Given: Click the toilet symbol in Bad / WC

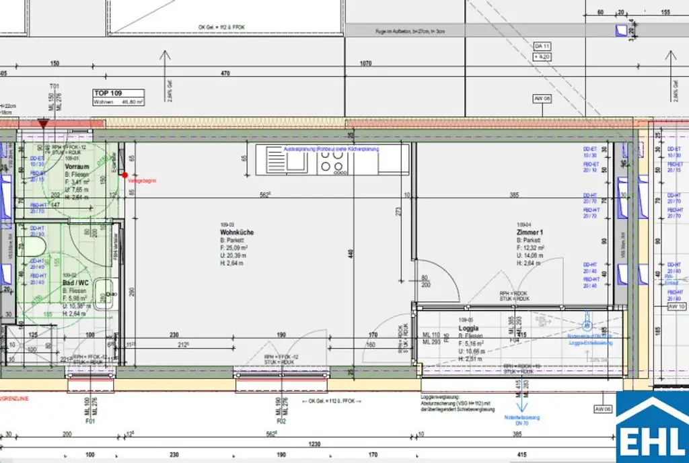Looking at the screenshot, I should click(x=31, y=247).
